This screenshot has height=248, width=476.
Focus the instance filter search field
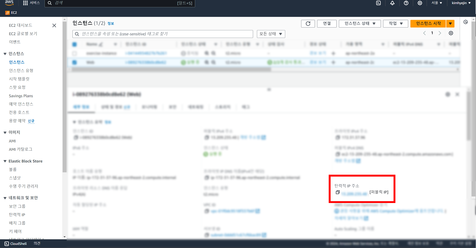[x=163, y=34]
